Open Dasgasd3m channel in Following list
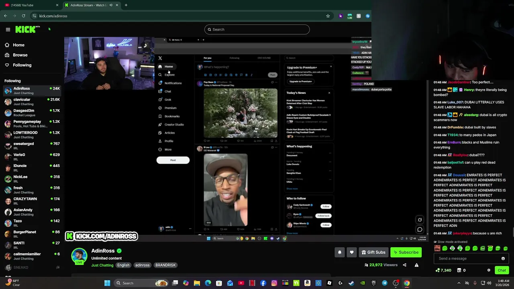The image size is (514, 289). [x=32, y=112]
